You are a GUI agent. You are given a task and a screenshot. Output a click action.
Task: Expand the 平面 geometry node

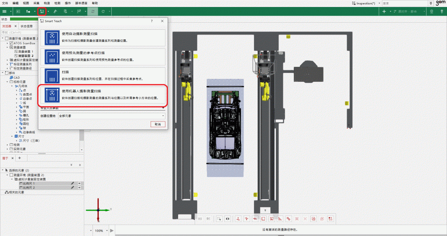[x=17, y=107]
